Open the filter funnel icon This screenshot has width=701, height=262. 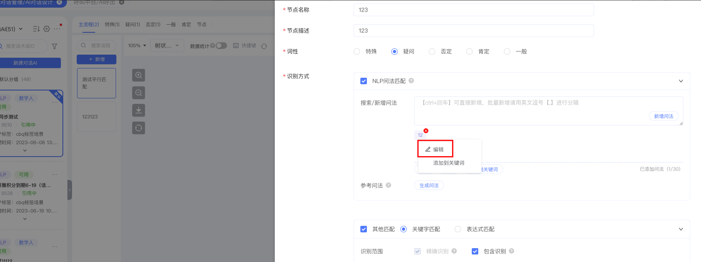point(54,46)
